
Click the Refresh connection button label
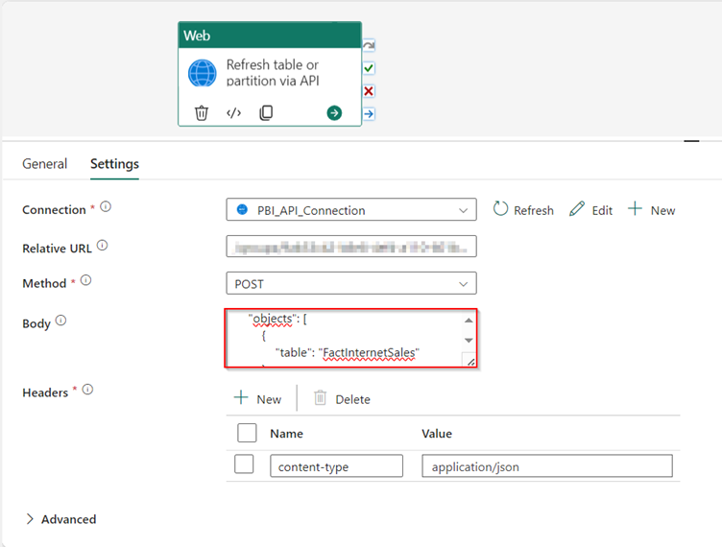pos(534,211)
